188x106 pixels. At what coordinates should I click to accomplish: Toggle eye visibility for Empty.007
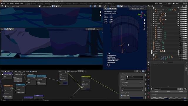(182, 29)
